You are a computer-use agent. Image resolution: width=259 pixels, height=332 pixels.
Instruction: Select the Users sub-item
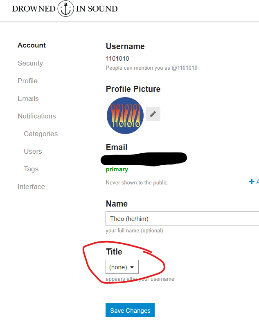33,151
